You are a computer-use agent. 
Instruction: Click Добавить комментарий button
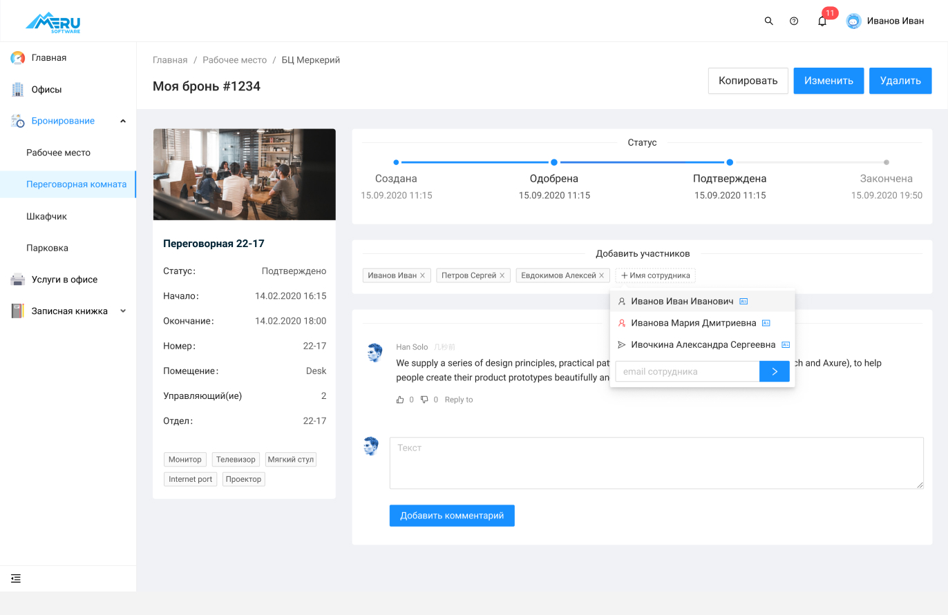[x=452, y=516]
